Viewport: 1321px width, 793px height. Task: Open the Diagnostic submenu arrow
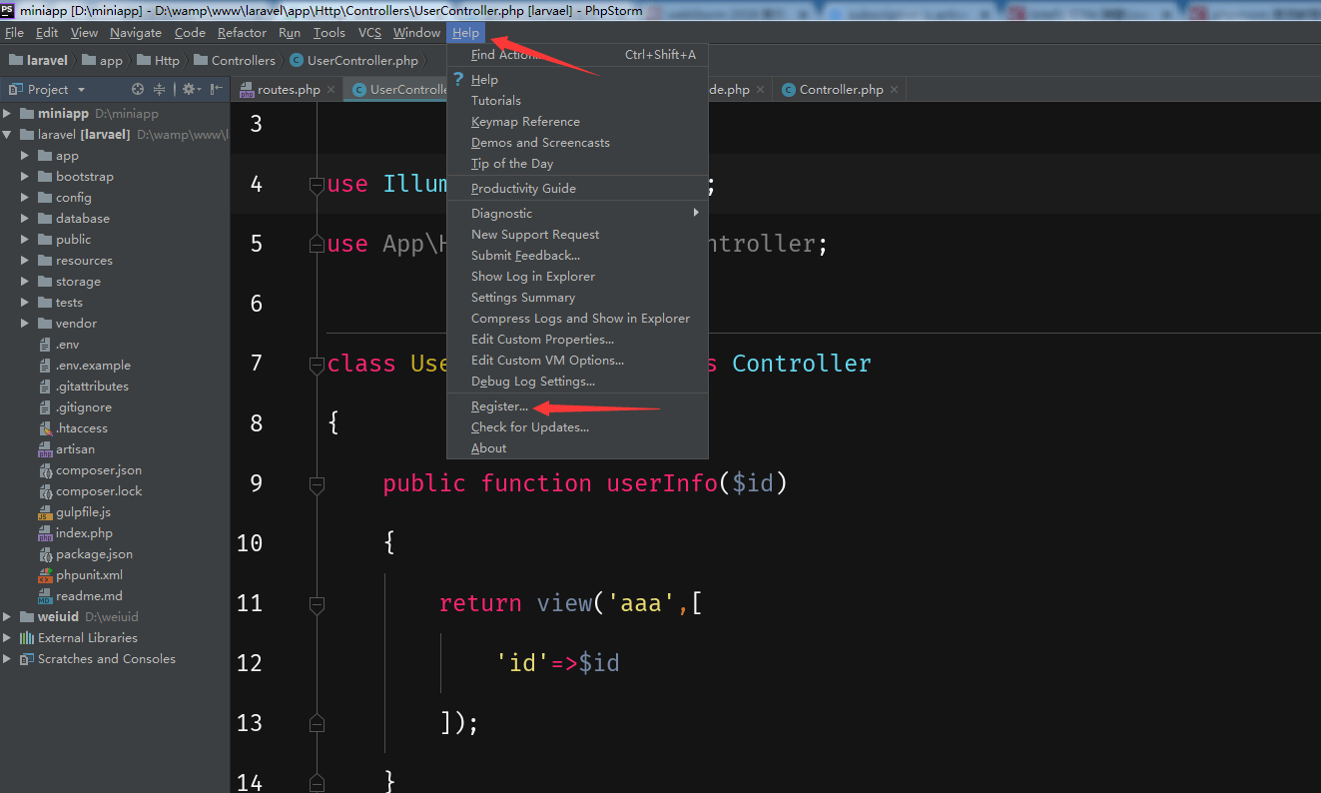[696, 213]
